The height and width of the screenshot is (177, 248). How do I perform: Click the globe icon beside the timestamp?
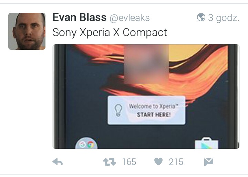(201, 17)
